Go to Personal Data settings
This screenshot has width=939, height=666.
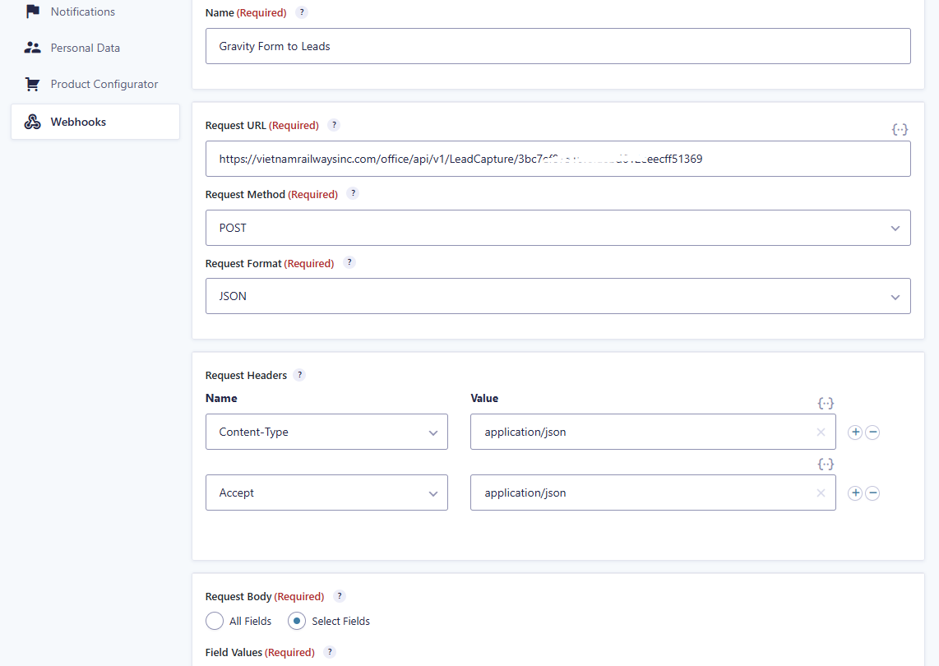pyautogui.click(x=85, y=48)
